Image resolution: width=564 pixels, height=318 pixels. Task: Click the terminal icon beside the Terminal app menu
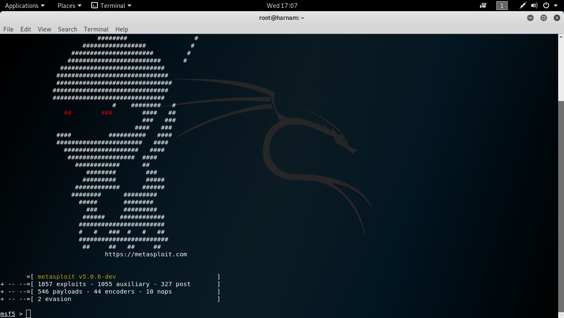pyautogui.click(x=95, y=6)
